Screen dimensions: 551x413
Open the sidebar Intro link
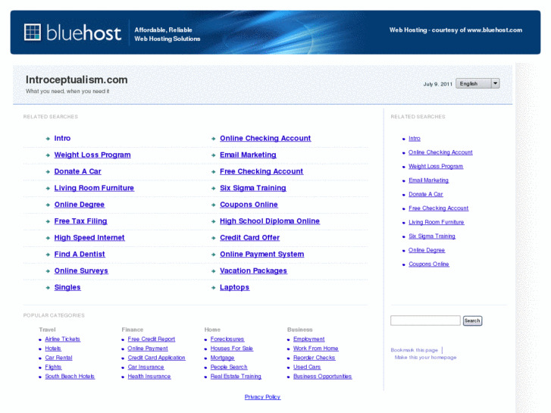tap(415, 138)
